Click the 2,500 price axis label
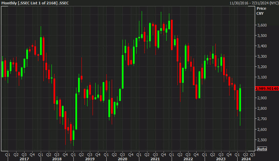 262,140
